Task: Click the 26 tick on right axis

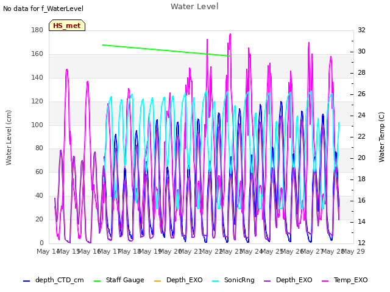Action: coord(361,94)
